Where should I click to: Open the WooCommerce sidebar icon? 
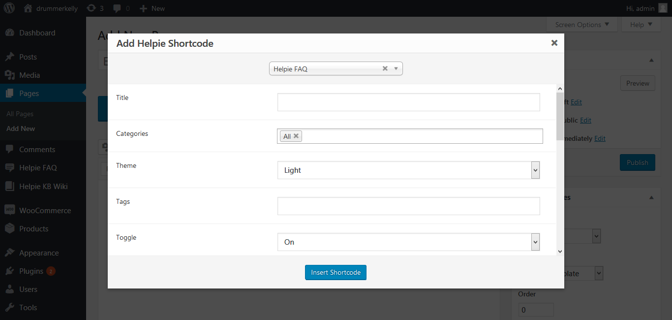click(x=9, y=210)
